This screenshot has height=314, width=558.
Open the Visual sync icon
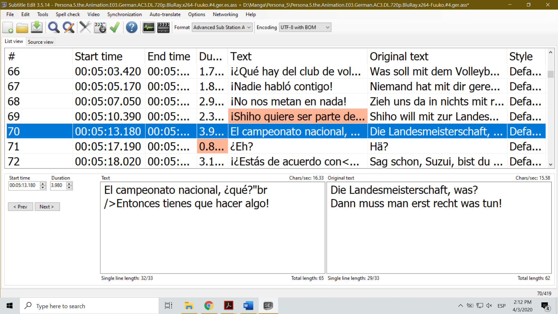pos(100,27)
